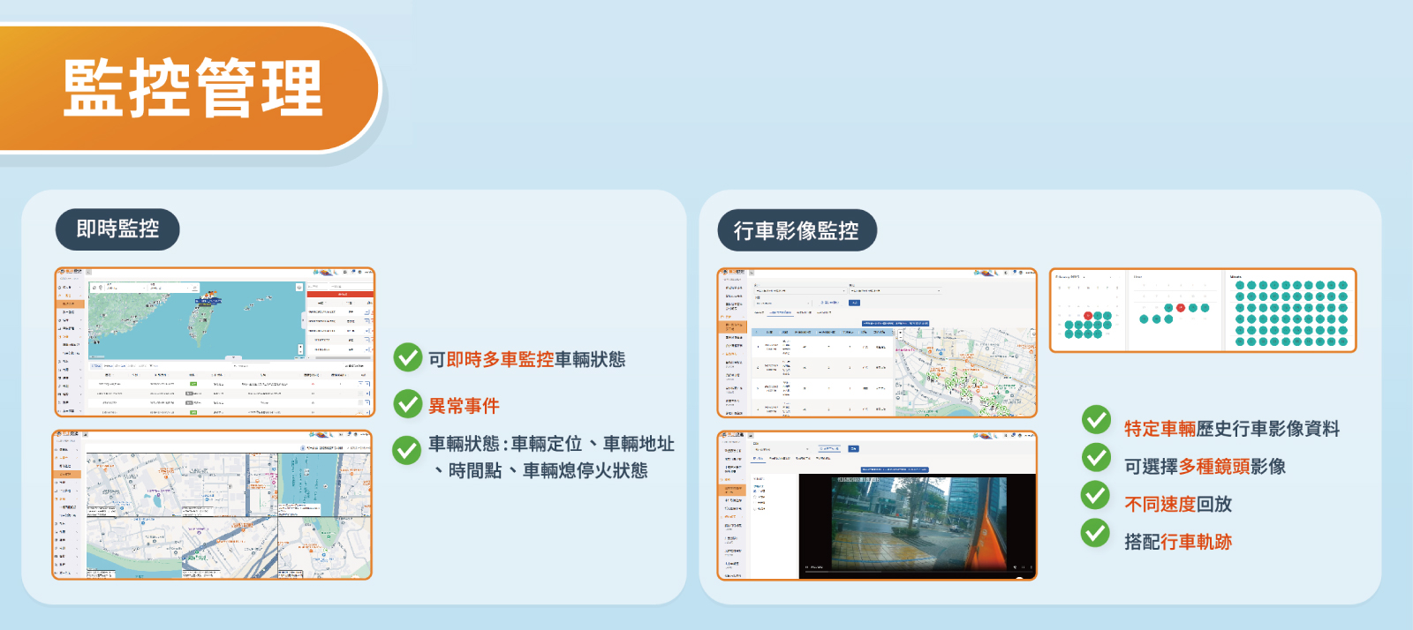Click the first teal dot in Minute grid
This screenshot has width=1413, height=630.
pyautogui.click(x=1240, y=286)
